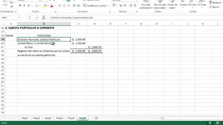Image resolution: width=223 pixels, height=125 pixels.
Task: Click Eliminar cells button
Action: point(192,5)
